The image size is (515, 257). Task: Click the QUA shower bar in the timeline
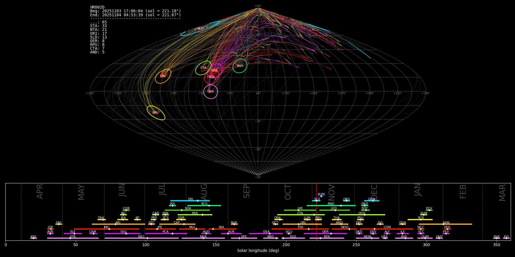403,224
